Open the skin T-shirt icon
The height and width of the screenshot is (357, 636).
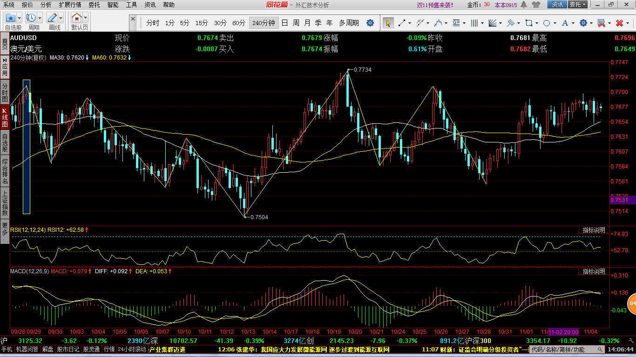[536, 5]
